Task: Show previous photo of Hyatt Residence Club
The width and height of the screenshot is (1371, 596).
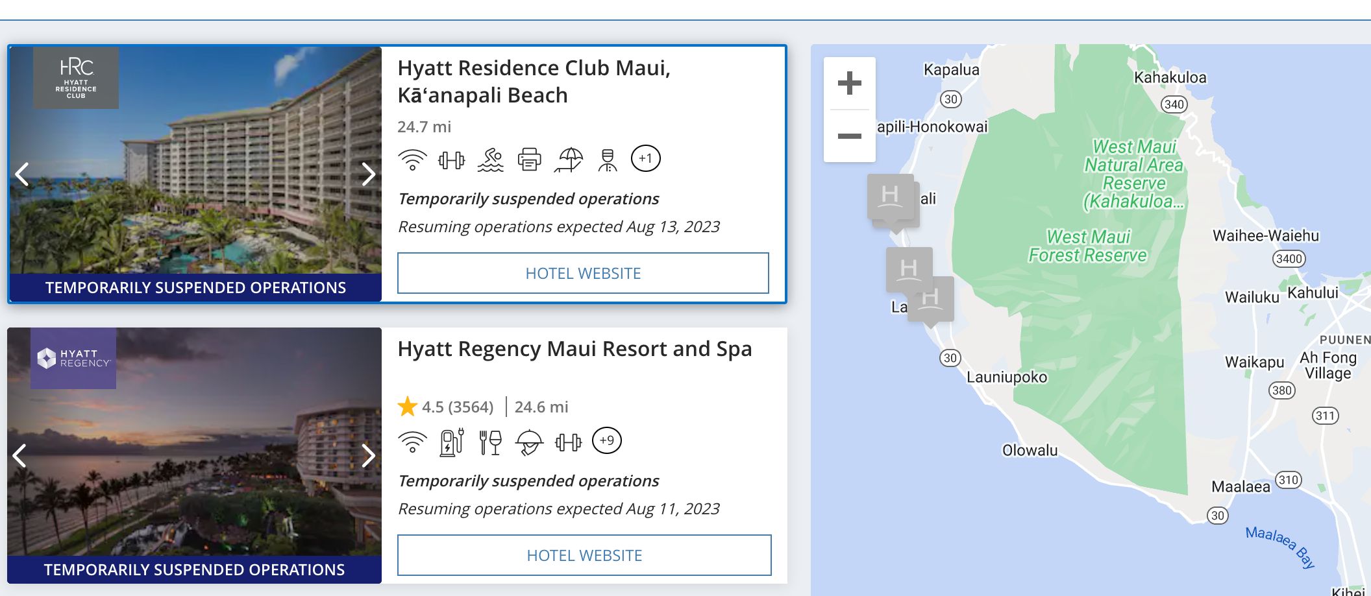Action: pos(22,174)
